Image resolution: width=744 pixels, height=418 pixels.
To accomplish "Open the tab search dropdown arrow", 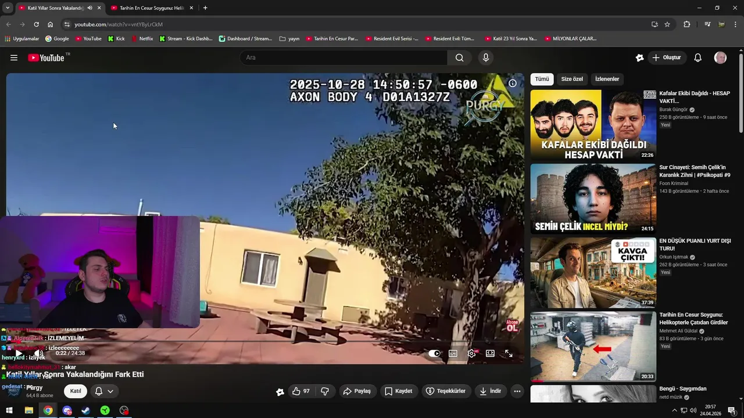I will coord(7,8).
